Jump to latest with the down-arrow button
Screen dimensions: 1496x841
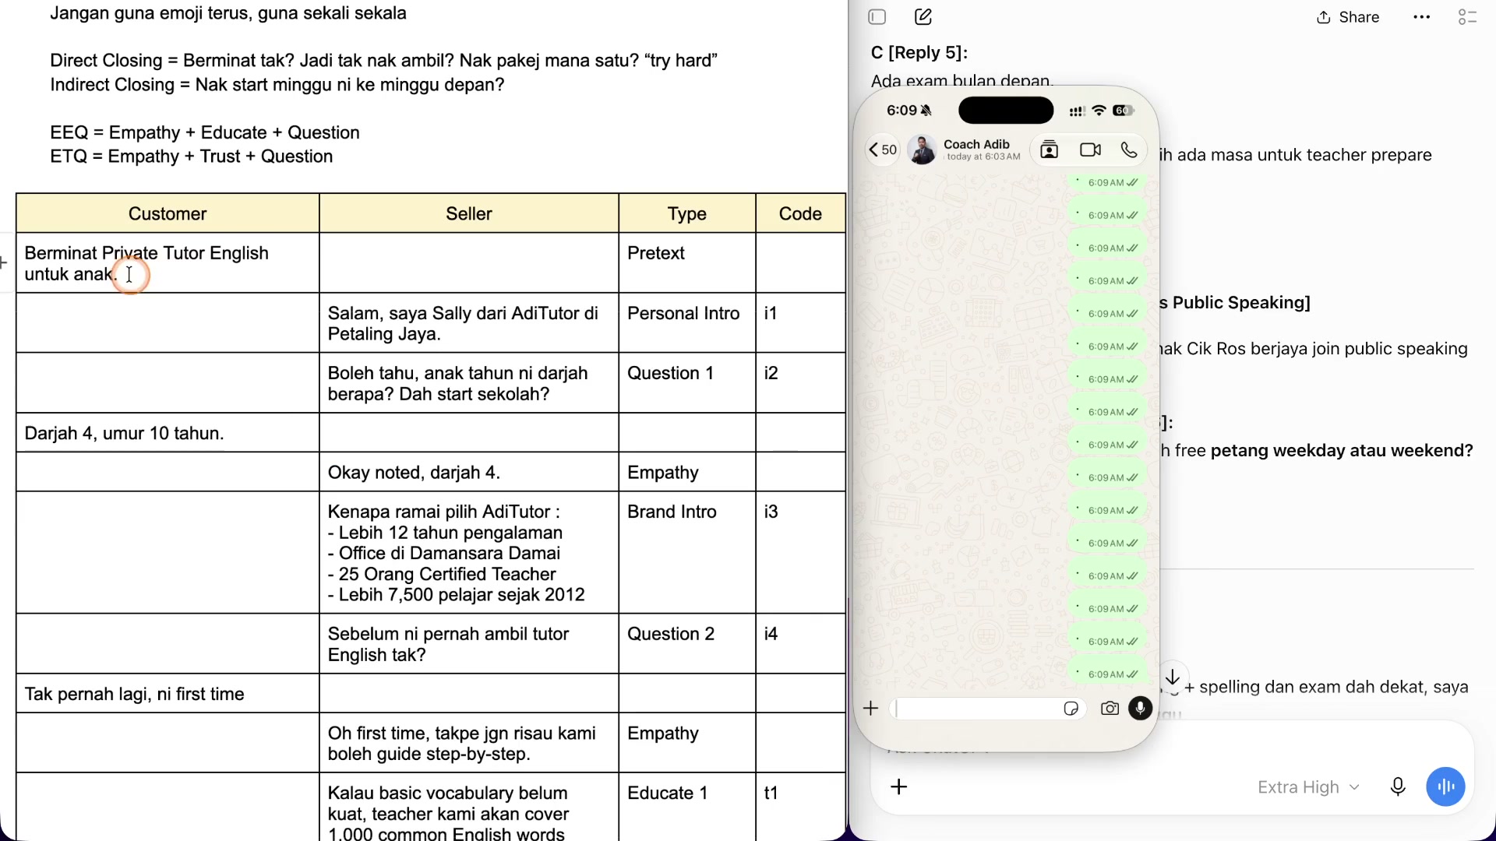(x=1173, y=677)
